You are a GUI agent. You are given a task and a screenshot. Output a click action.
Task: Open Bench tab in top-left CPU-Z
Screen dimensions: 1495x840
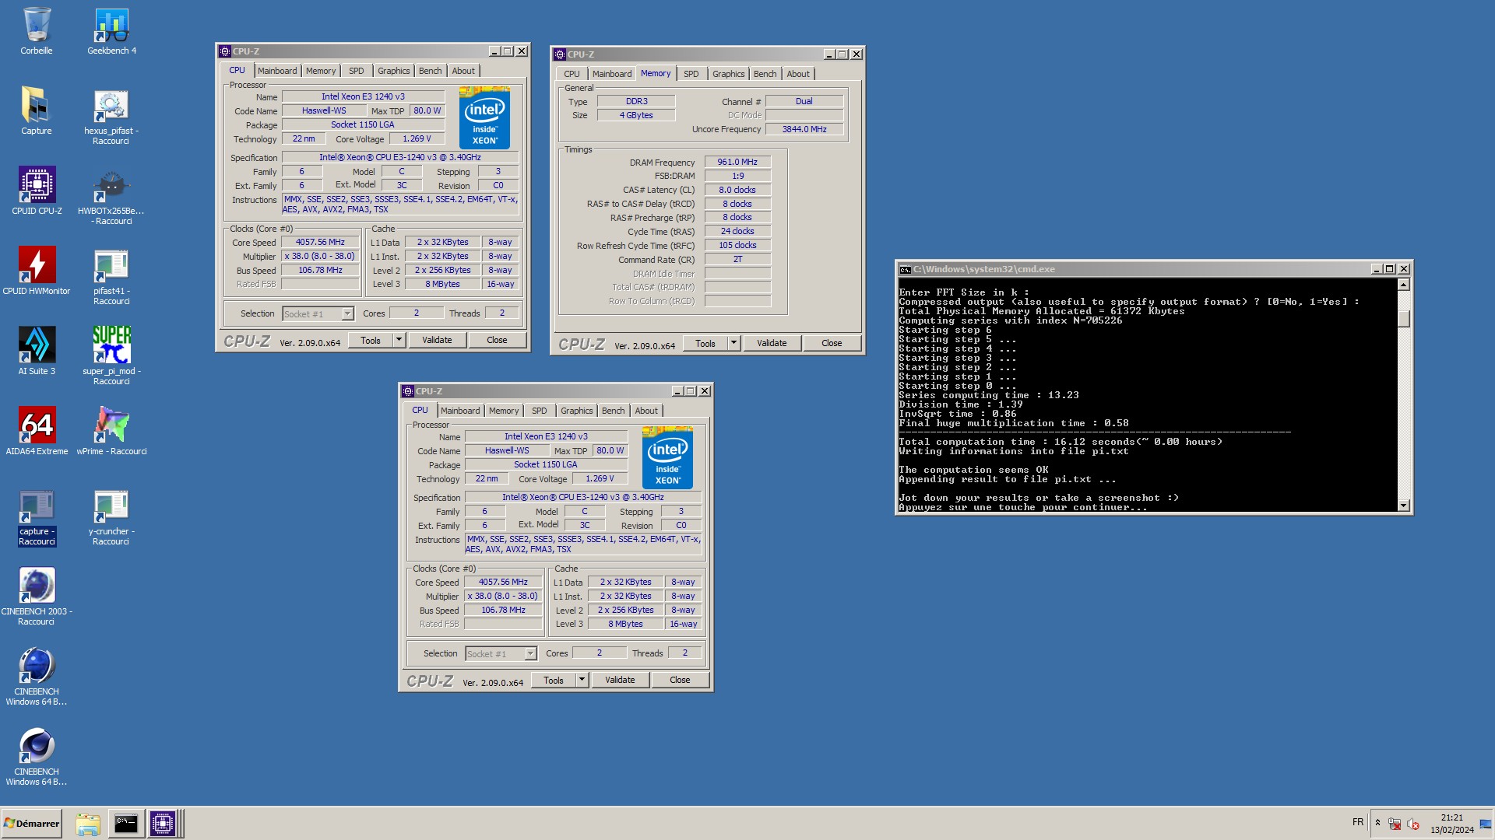click(x=431, y=71)
